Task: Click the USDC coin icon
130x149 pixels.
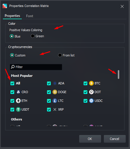Action: click(91, 101)
